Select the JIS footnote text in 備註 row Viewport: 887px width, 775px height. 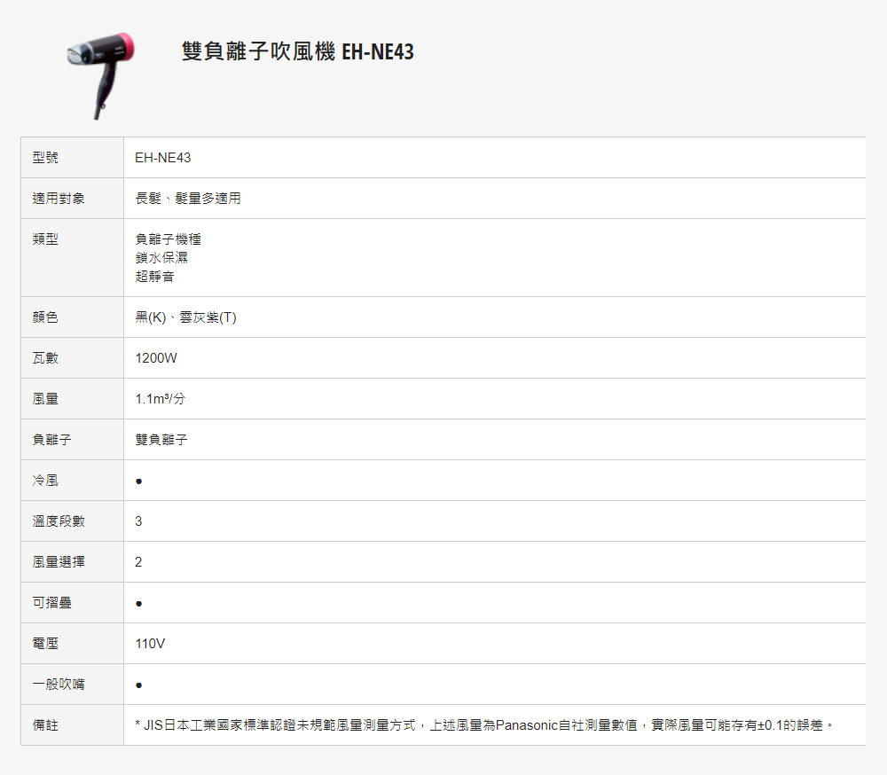tap(483, 724)
